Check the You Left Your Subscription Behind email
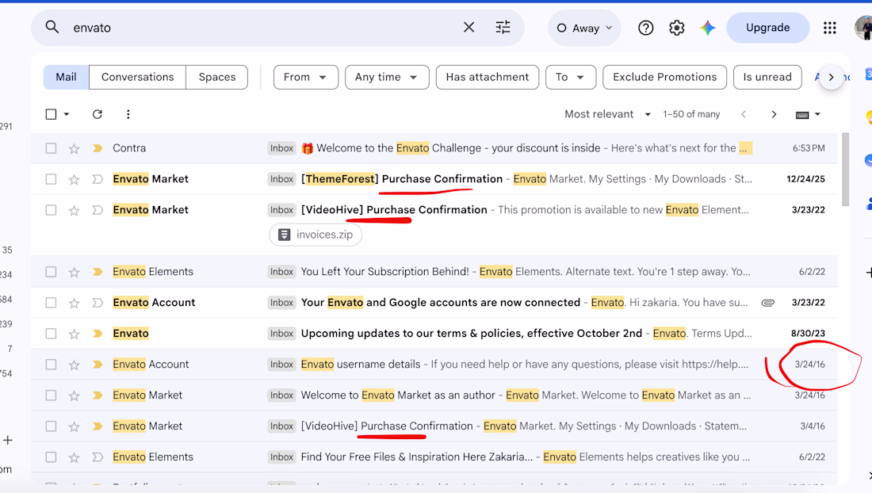The height and width of the screenshot is (493, 872). 51,272
